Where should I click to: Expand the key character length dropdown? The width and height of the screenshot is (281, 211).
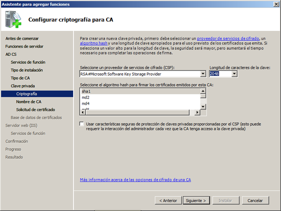click(234, 74)
